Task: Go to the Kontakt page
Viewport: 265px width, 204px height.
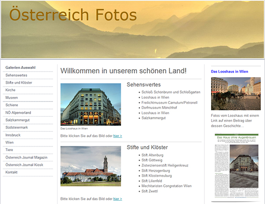Action: click(x=12, y=172)
